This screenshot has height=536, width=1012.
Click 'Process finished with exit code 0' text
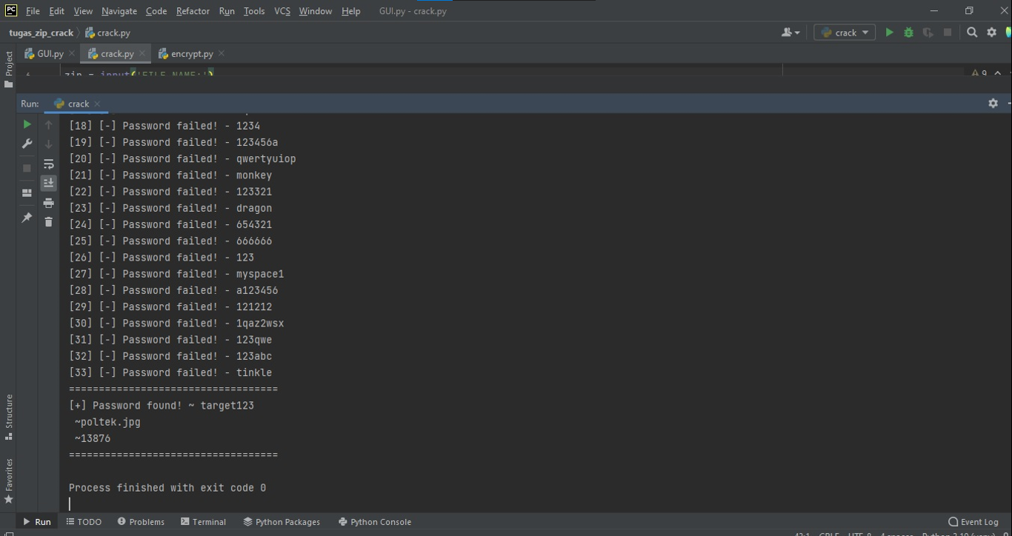click(x=167, y=488)
